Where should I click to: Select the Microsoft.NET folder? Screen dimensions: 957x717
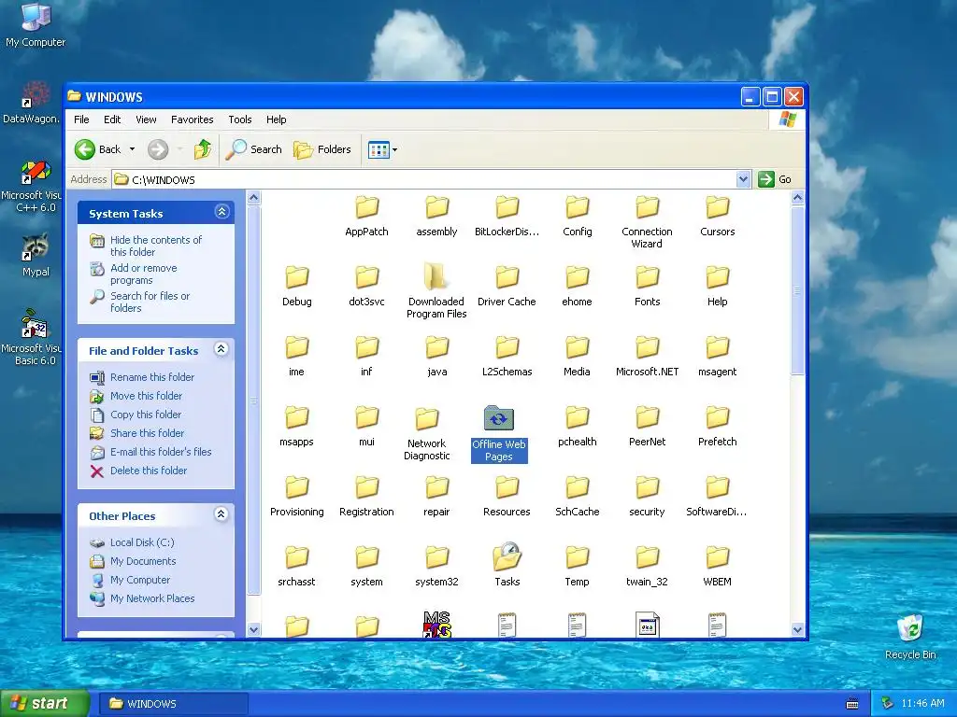[647, 356]
